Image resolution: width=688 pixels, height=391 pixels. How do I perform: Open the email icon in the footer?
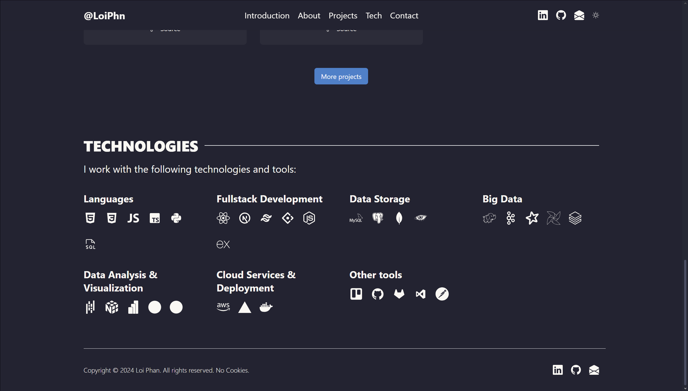click(x=594, y=370)
